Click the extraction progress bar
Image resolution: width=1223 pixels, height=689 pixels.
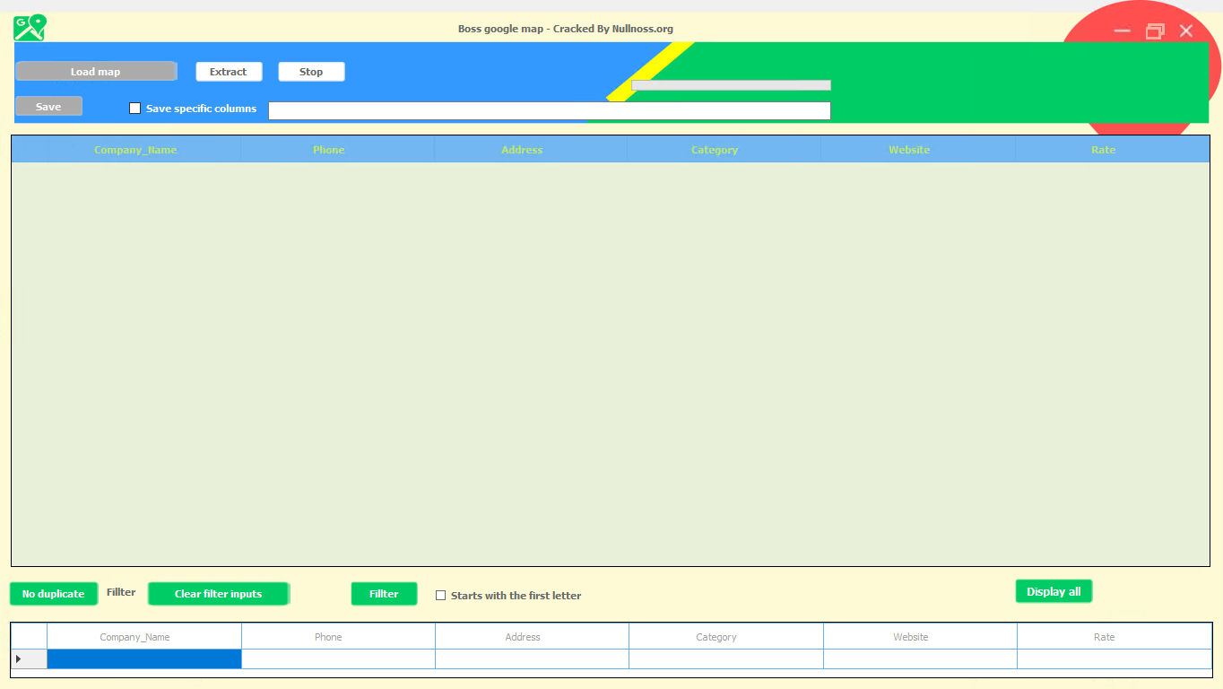731,85
